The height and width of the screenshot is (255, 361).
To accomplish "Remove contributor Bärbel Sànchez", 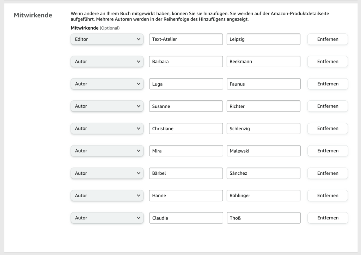I will (x=328, y=173).
